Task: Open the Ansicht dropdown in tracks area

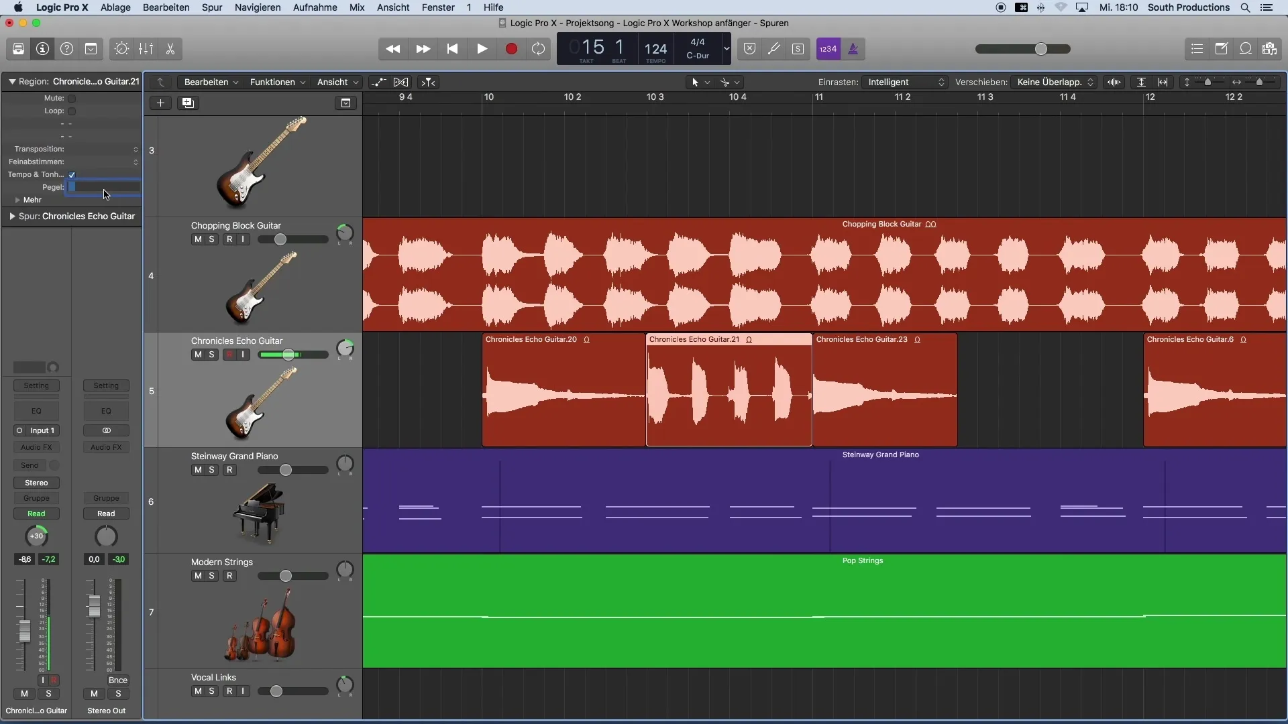Action: click(337, 82)
